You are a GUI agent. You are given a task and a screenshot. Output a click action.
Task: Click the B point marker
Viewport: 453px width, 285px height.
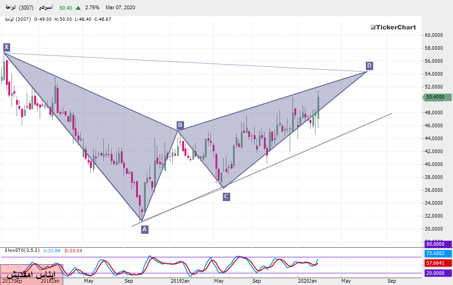tap(180, 125)
